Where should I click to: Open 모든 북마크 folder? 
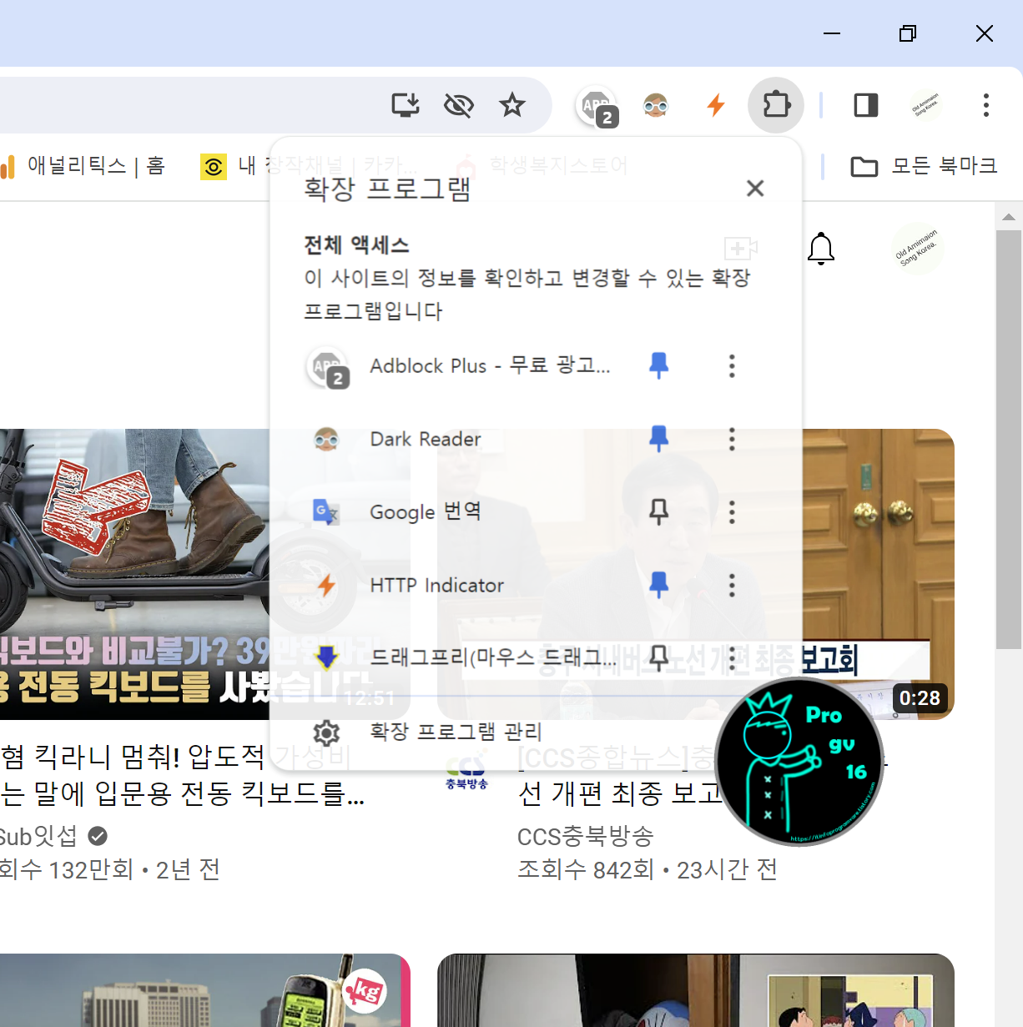[924, 166]
